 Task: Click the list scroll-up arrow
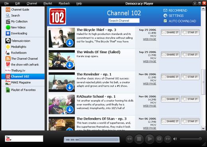point(203,9)
